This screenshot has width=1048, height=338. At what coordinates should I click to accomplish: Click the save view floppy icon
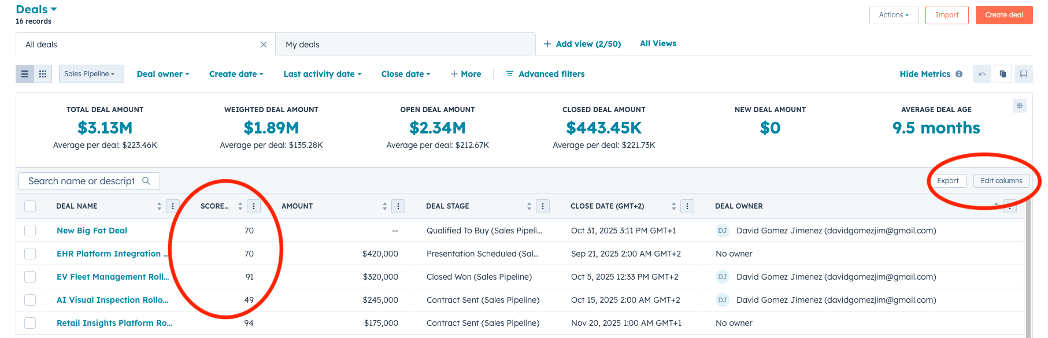(1023, 74)
